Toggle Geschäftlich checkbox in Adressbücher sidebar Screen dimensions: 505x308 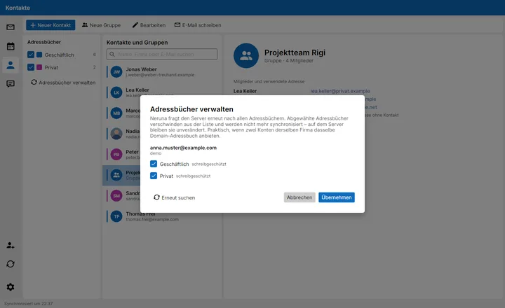pos(31,55)
